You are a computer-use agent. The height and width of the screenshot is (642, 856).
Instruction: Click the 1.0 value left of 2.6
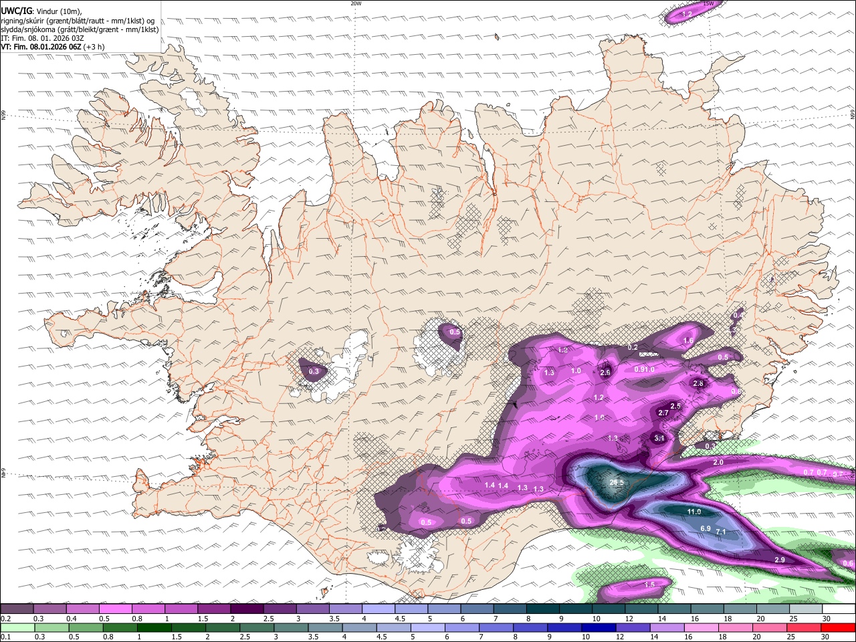(576, 370)
